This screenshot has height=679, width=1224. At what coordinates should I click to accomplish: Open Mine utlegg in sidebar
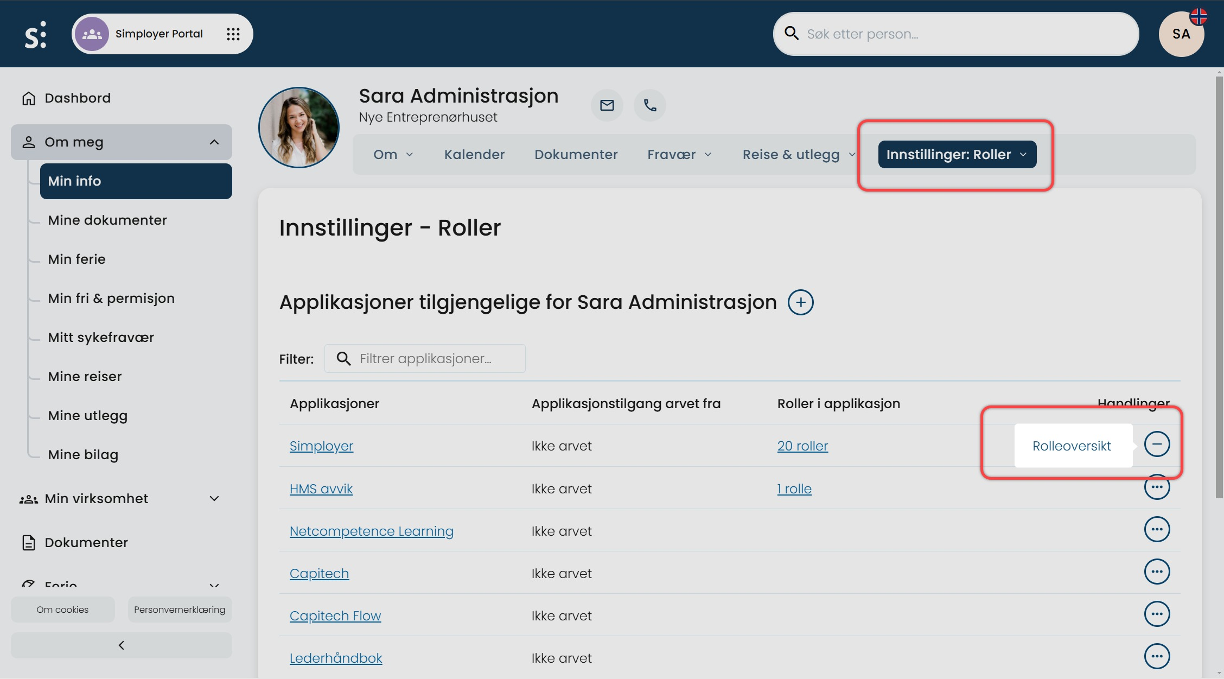click(x=88, y=416)
